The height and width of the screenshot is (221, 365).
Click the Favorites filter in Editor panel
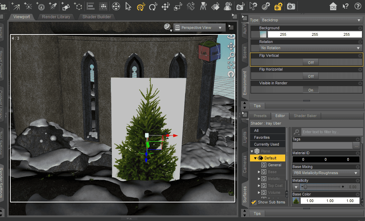pos(268,137)
